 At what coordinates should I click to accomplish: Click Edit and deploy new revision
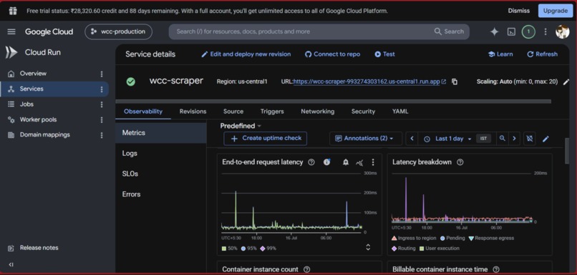(246, 54)
